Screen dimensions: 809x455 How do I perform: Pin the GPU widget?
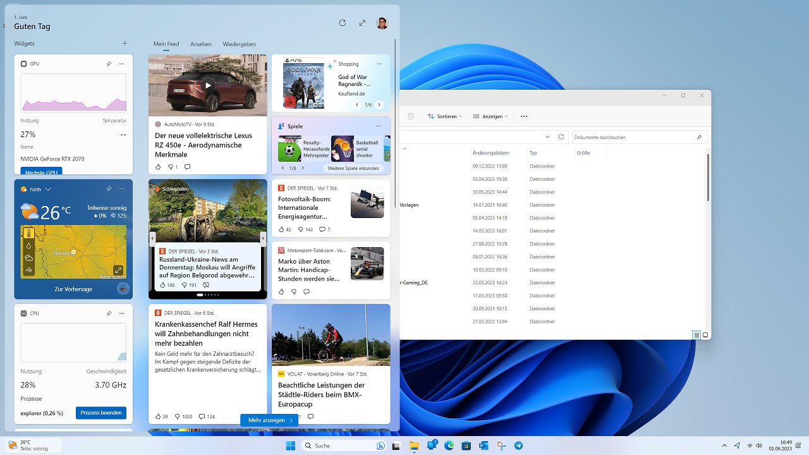(x=109, y=64)
